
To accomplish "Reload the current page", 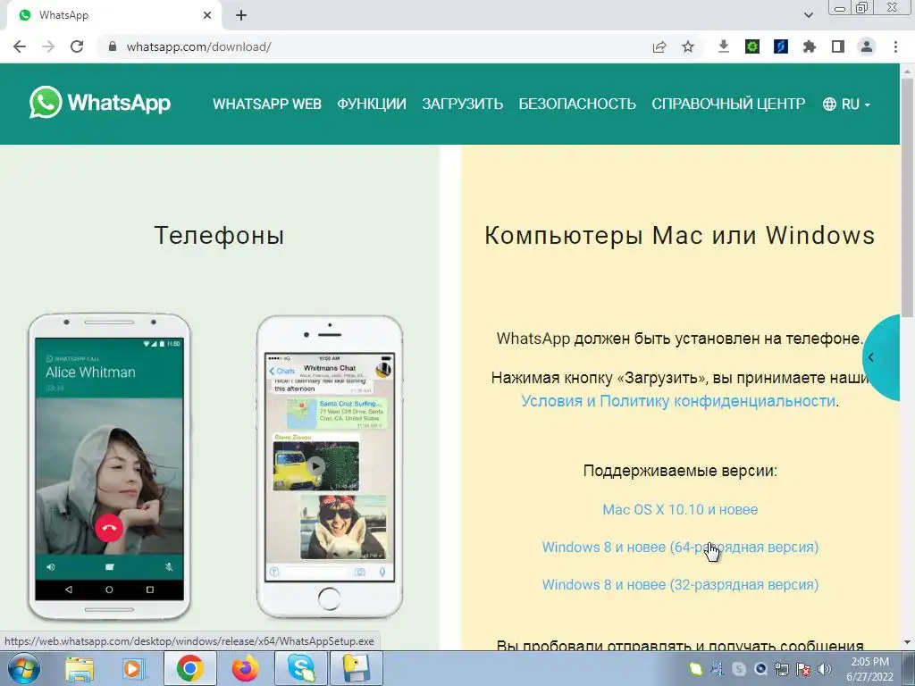I will pos(77,46).
